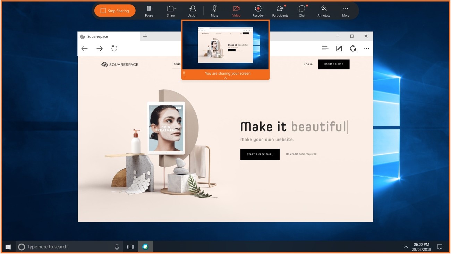This screenshot has height=254, width=451.
Task: Open the browser reading list icon
Action: click(x=325, y=49)
